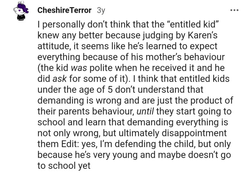
Task: Click CheshireTerror's Snoo avatar
Action: [21, 11]
